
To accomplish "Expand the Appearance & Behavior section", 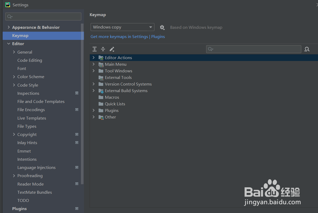I will pos(9,27).
